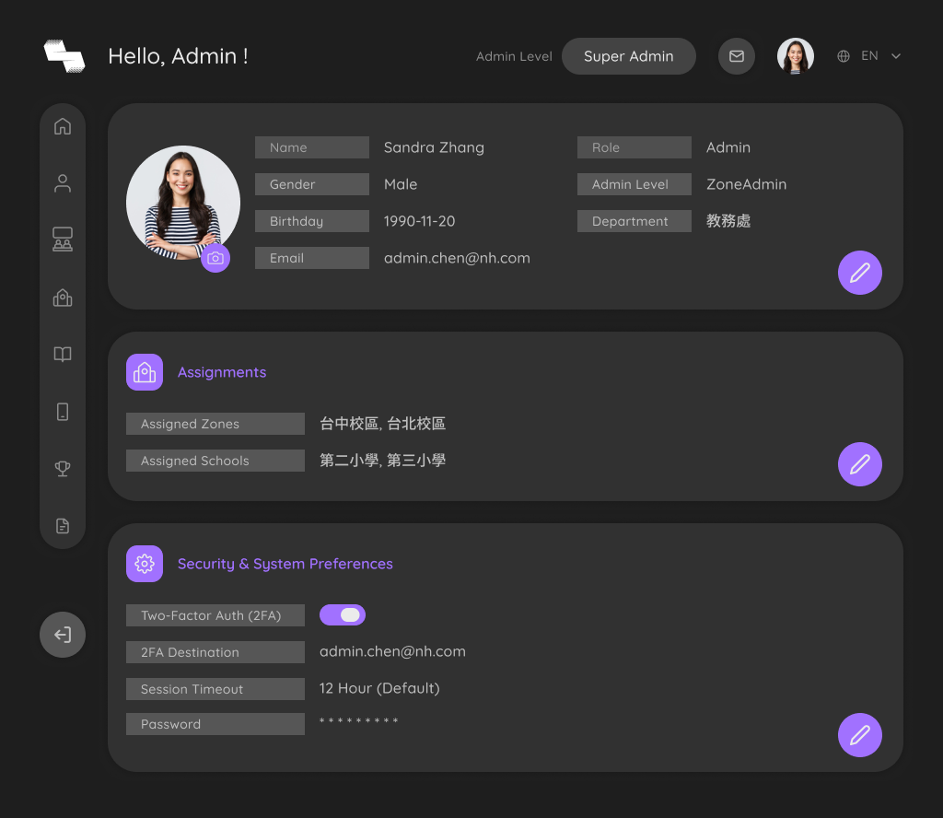Click the Assigned Schools label
The width and height of the screenshot is (943, 818).
click(215, 461)
